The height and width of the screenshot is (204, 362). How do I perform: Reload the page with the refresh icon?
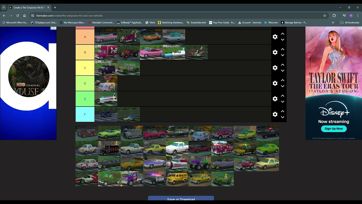(18, 16)
